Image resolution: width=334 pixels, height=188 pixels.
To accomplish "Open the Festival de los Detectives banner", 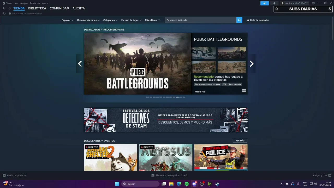I will point(166,120).
